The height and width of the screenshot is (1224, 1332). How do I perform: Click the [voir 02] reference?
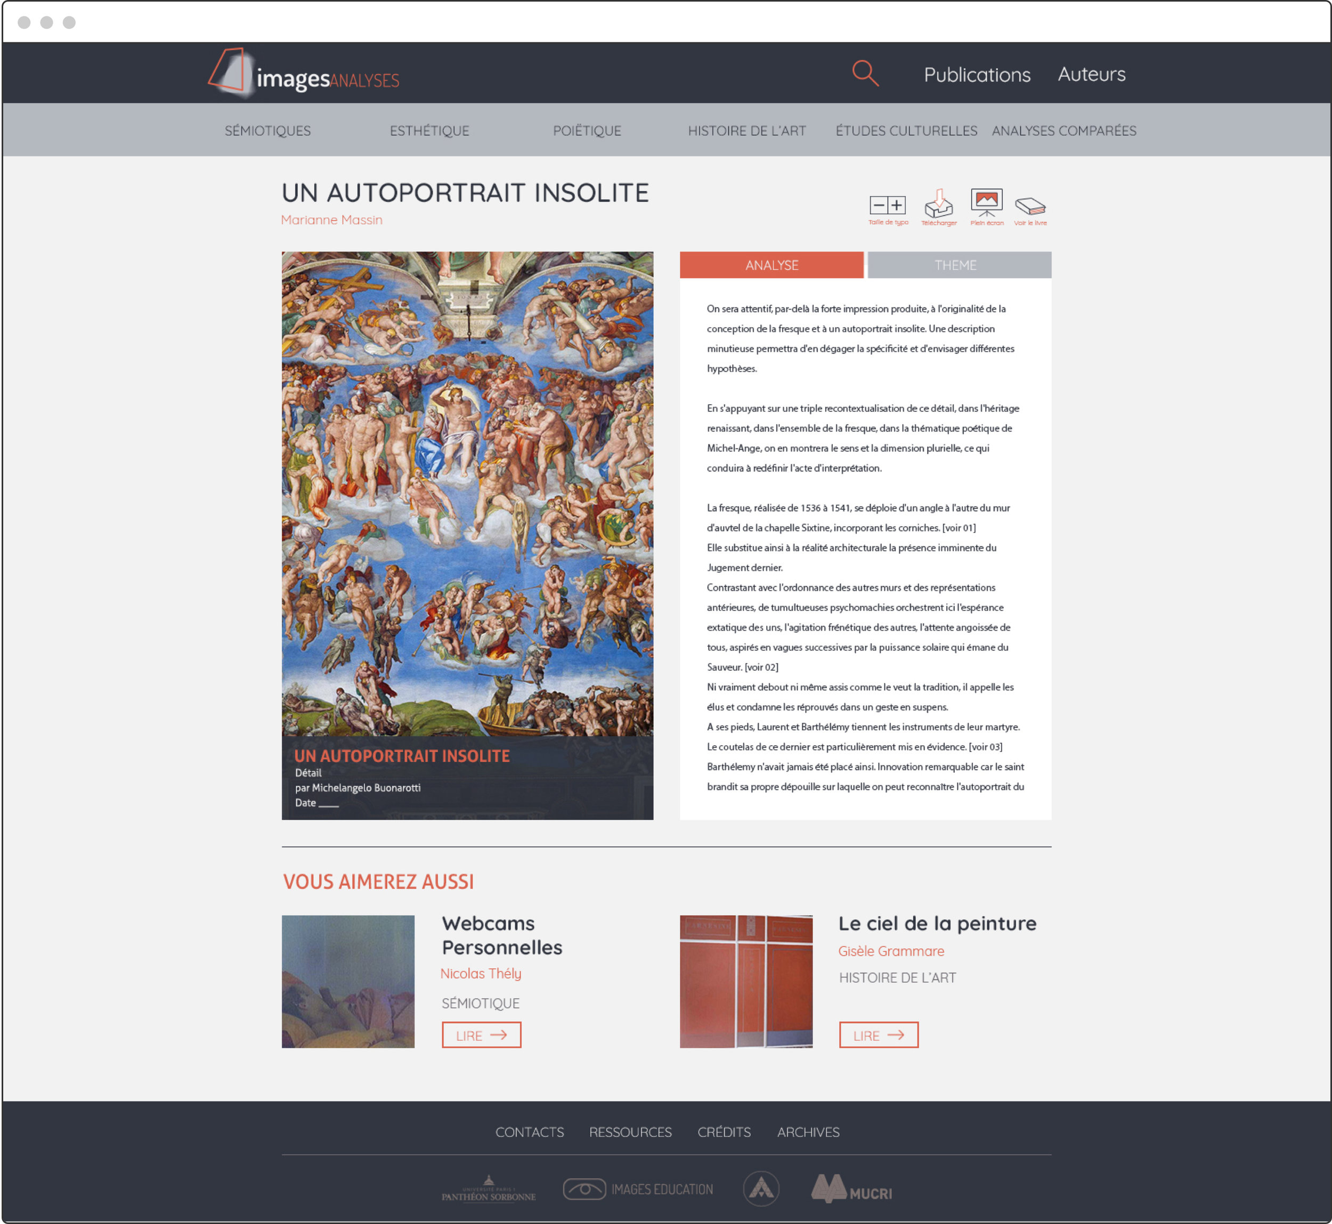(x=761, y=667)
